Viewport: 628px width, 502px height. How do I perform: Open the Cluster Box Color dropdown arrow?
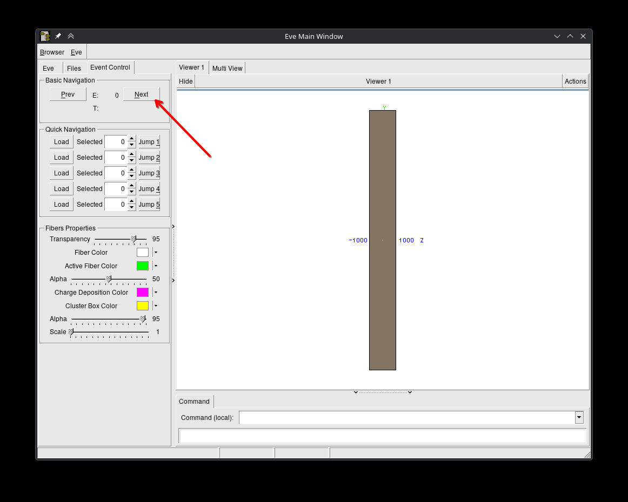click(x=156, y=306)
